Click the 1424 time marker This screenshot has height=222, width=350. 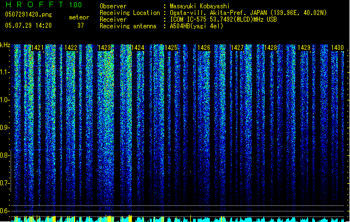click(x=138, y=48)
